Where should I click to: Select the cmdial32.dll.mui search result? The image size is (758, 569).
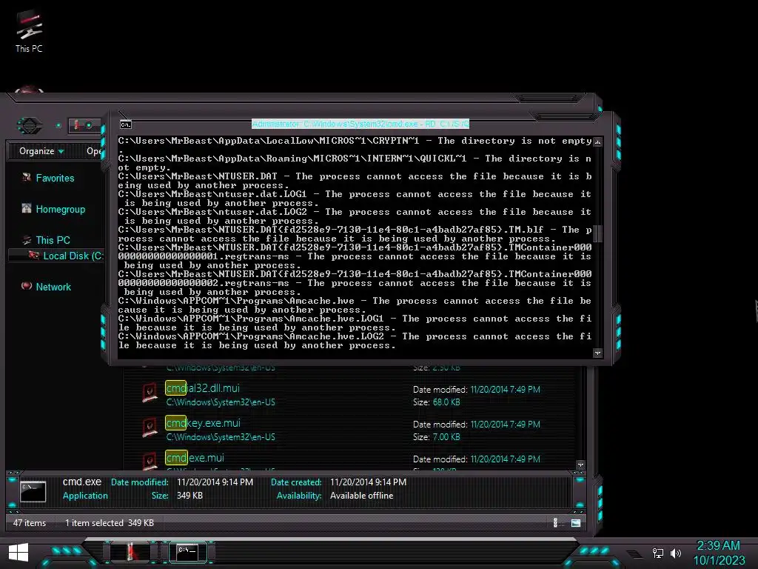(x=203, y=388)
